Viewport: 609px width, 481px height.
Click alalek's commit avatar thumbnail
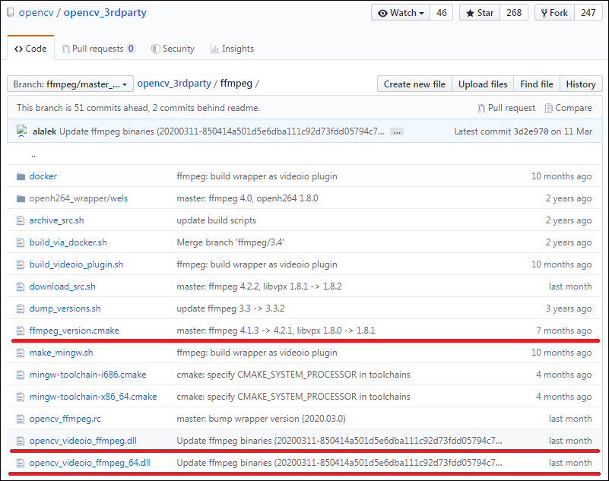(21, 131)
